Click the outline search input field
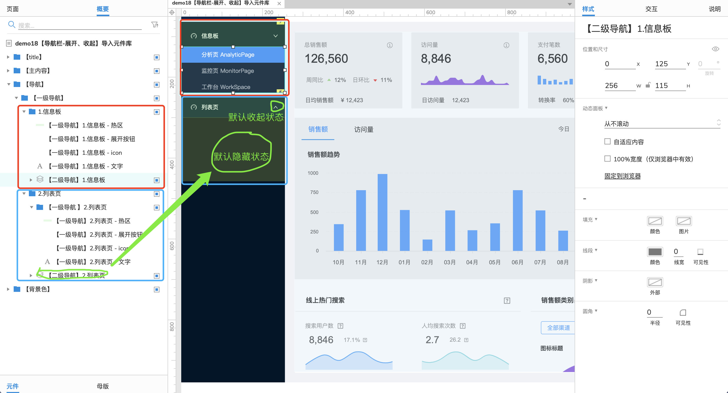 pyautogui.click(x=80, y=25)
